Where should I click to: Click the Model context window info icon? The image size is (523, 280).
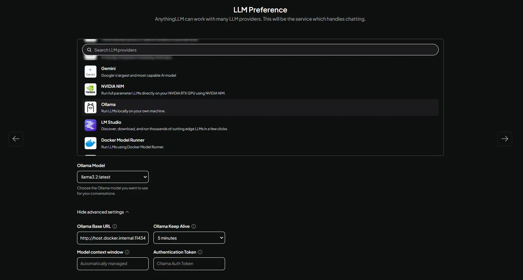pos(127,252)
